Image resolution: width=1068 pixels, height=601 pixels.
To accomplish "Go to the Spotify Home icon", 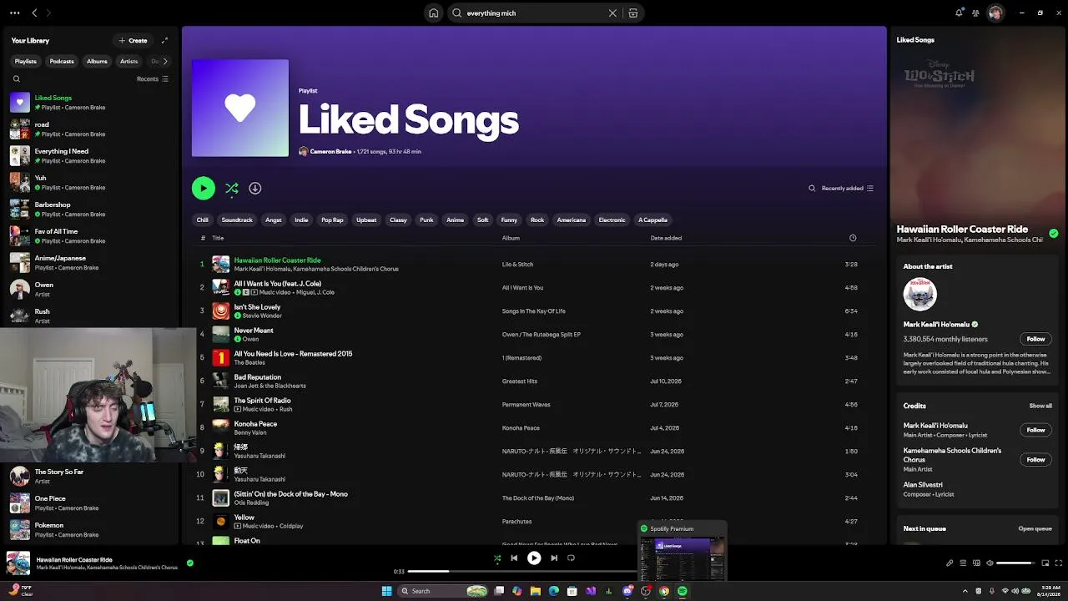I will pyautogui.click(x=433, y=13).
